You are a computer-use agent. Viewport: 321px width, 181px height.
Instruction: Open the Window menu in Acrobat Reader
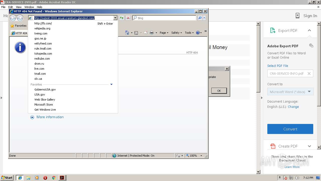29,7
